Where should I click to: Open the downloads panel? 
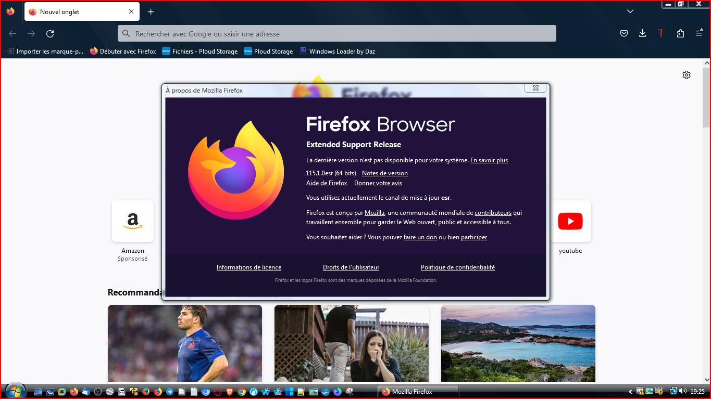643,33
